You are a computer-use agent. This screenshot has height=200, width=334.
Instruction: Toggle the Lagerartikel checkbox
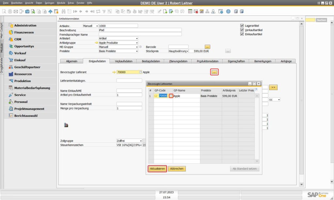tap(242, 25)
